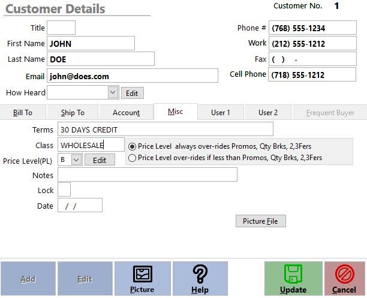Click the First Name field with JOHN
Image resolution: width=367 pixels, height=298 pixels.
click(x=91, y=43)
